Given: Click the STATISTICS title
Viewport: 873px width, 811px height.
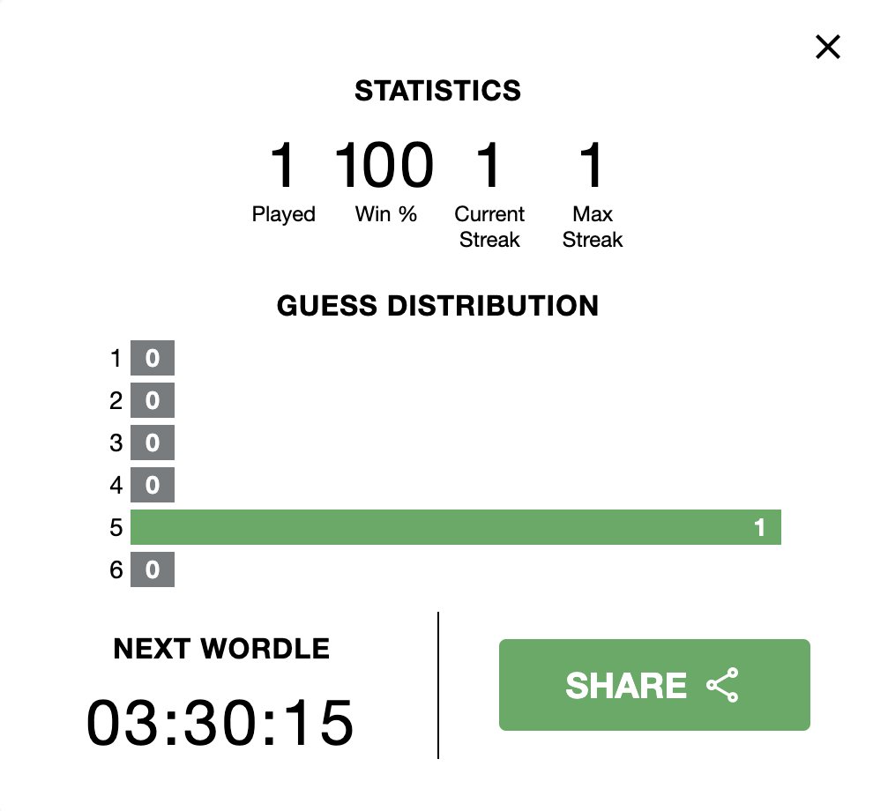Looking at the screenshot, I should [437, 91].
